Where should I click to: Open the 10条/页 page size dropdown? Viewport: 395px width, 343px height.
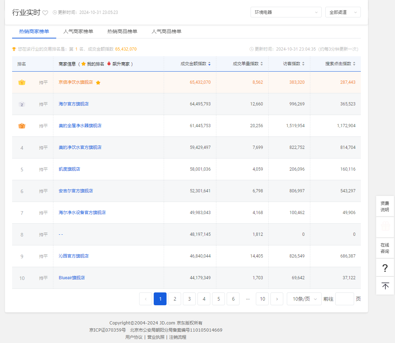tap(304, 299)
